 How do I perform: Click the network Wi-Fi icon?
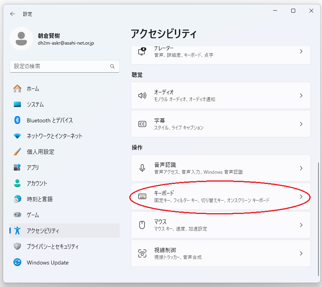pyautogui.click(x=17, y=136)
